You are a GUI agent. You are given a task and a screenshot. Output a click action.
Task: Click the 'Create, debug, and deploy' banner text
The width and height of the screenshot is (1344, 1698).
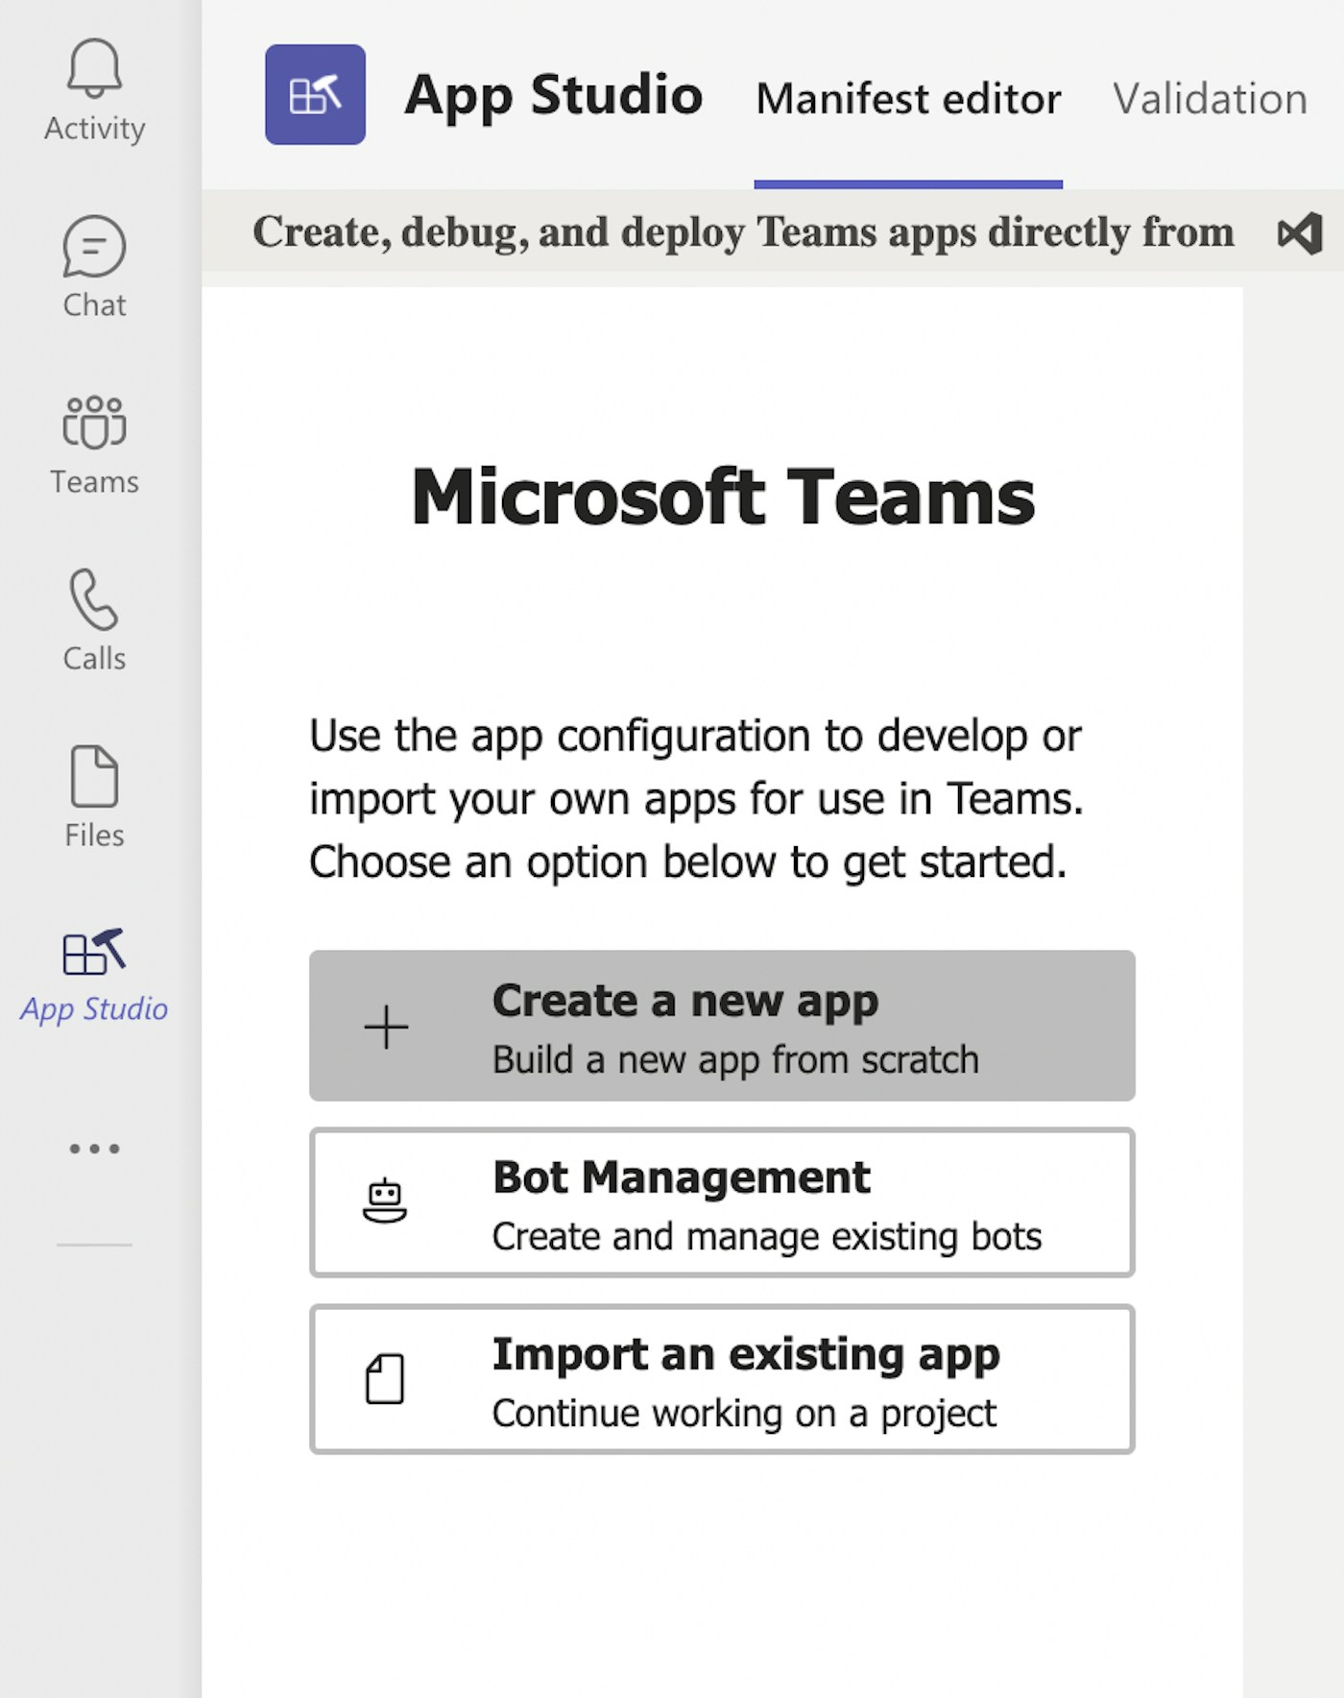(742, 232)
